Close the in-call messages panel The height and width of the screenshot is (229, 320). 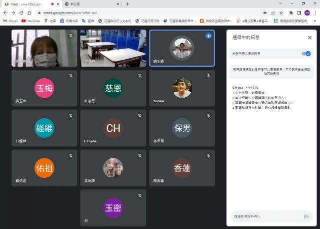[309, 38]
